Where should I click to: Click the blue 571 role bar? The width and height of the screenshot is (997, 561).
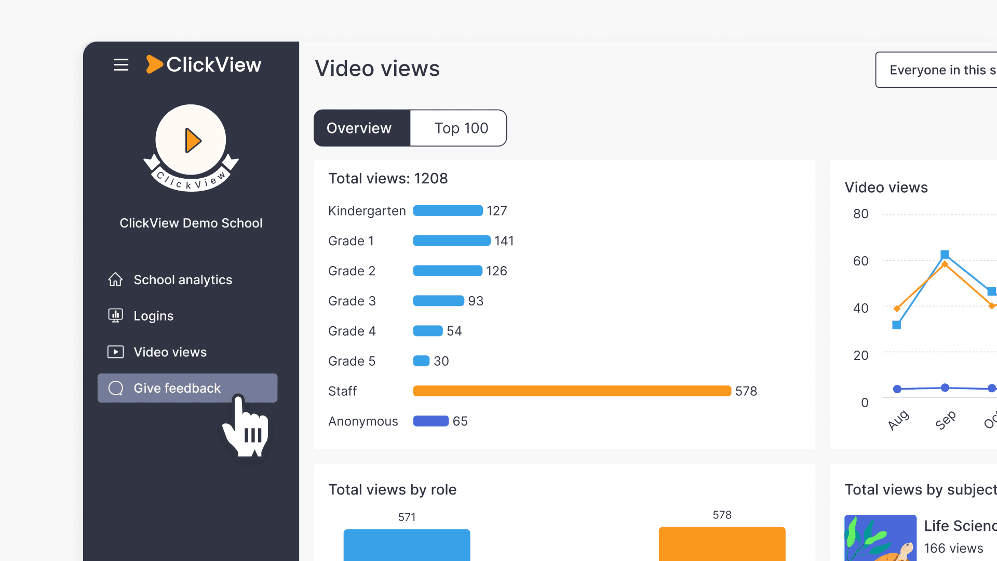click(x=407, y=545)
